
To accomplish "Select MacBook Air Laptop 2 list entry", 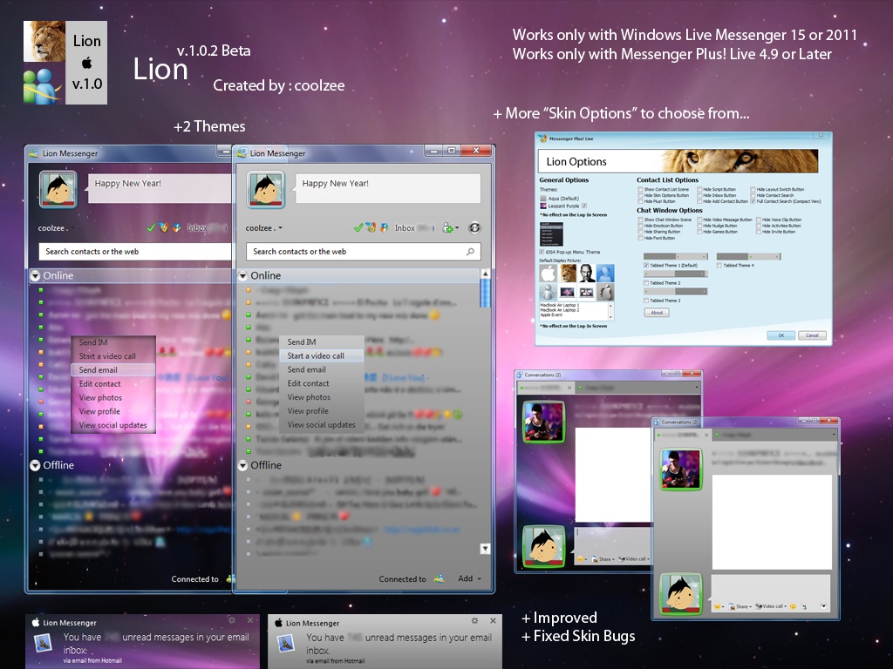I will pos(560,310).
